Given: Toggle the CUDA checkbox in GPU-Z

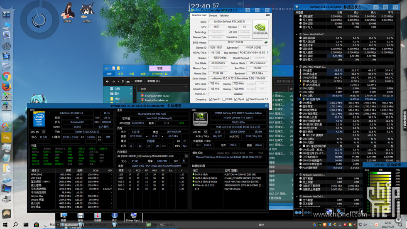Looking at the screenshot, I should tap(224, 99).
